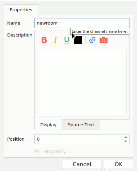Increase Position value with up arrow
The height and width of the screenshot is (171, 138).
click(126, 137)
